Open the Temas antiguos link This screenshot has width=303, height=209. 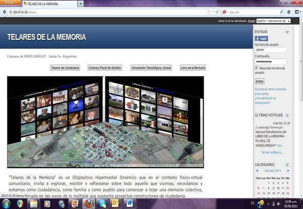[x=273, y=152]
